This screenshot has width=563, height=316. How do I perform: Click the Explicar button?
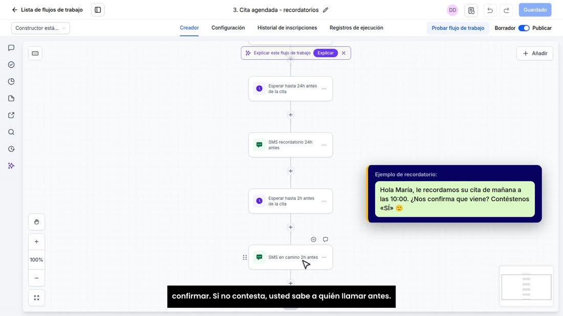pos(326,53)
